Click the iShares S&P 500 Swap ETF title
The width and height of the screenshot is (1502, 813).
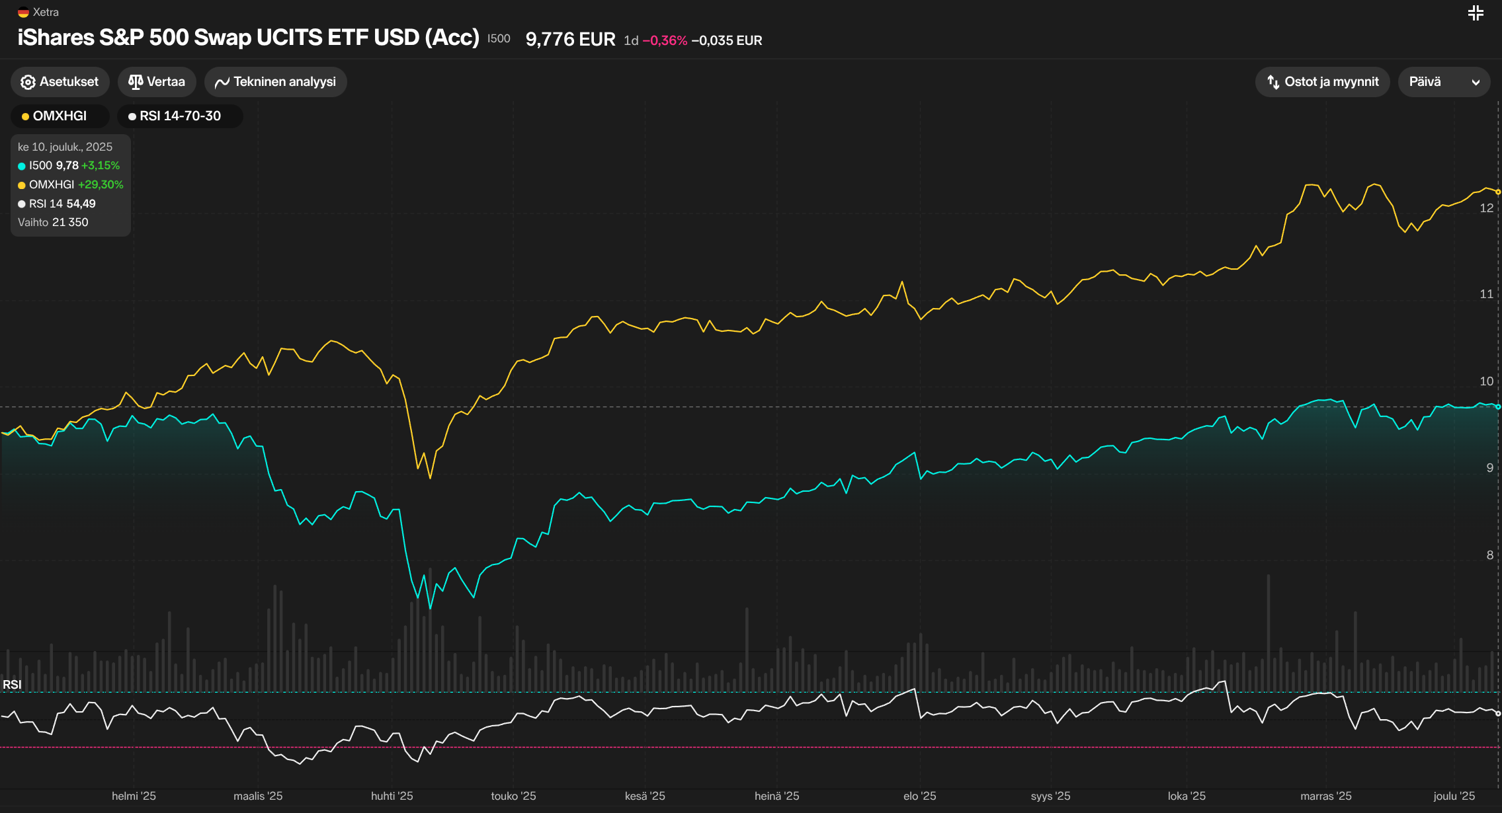click(248, 37)
